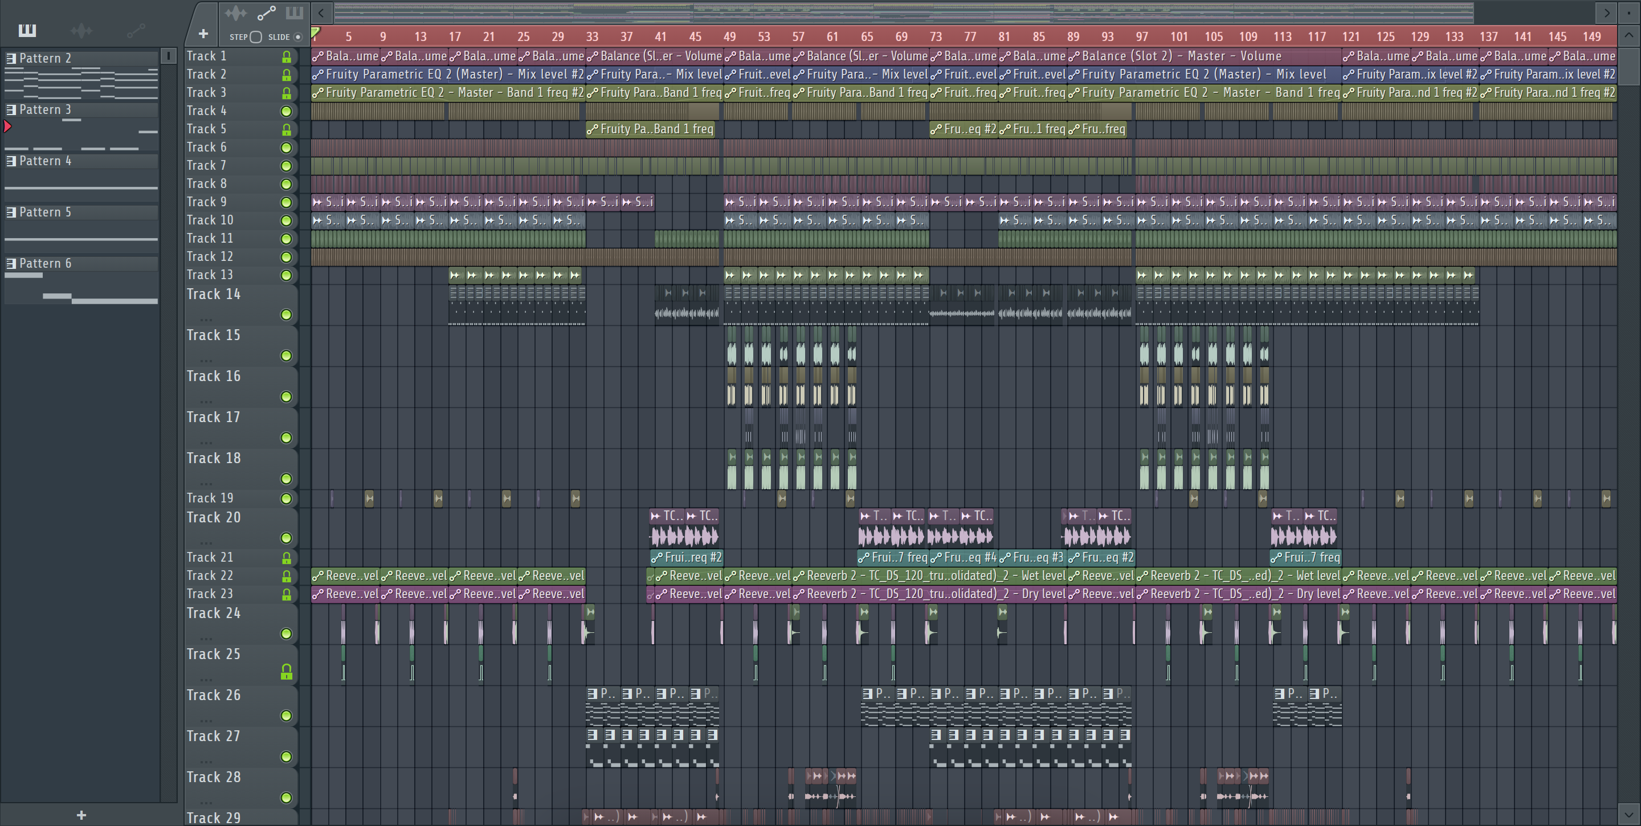
Task: Click the lock icon on Track 21
Action: [x=287, y=558]
